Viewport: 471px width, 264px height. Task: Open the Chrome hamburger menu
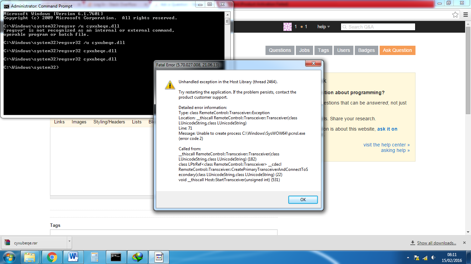pyautogui.click(x=465, y=15)
